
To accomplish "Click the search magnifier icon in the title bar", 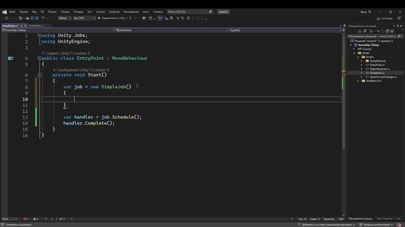I will click(211, 12).
